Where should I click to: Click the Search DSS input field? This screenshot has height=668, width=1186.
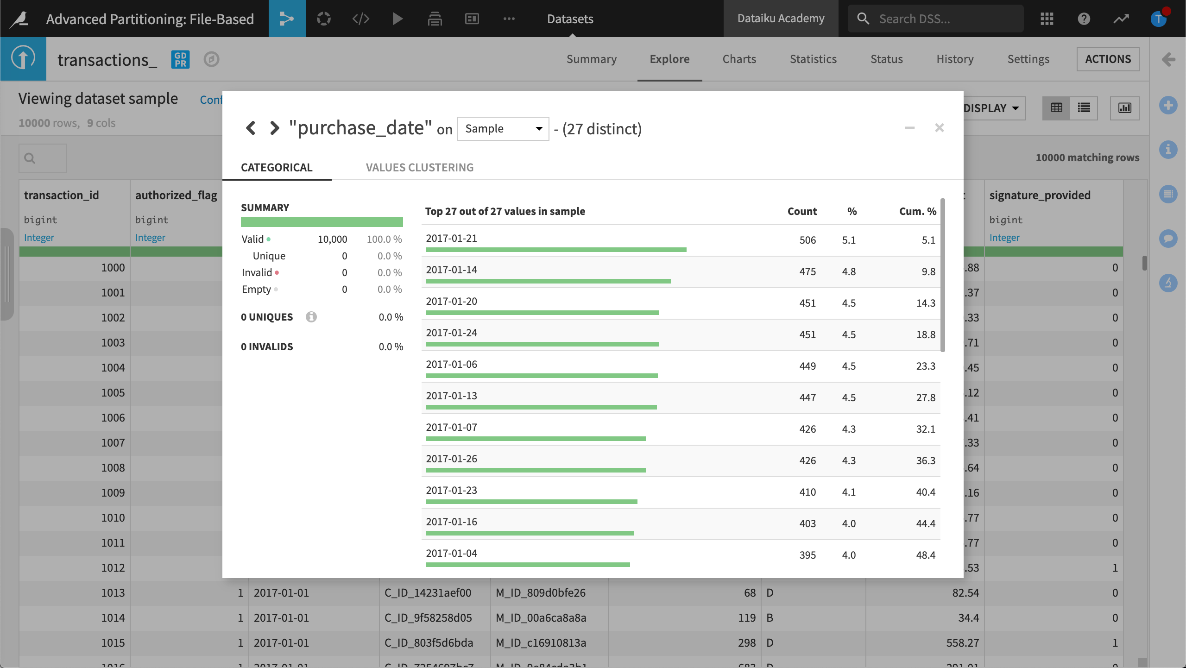tap(936, 19)
